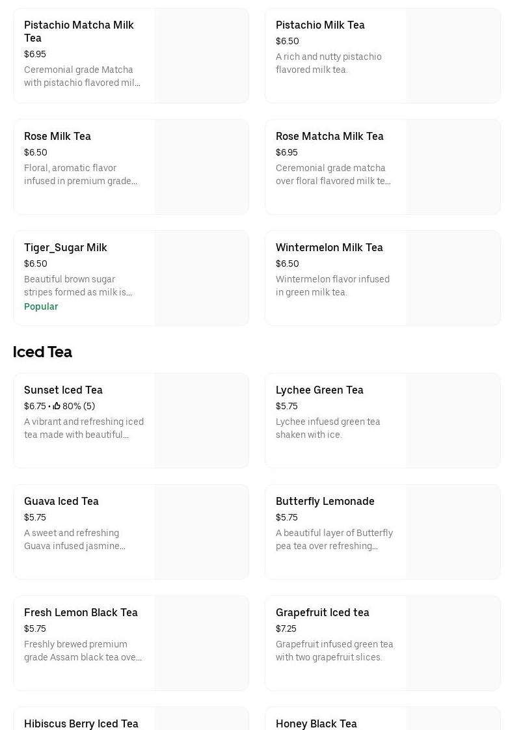Select the Tiger_Sugar Milk item name
Screen dimensions: 523x730
[x=65, y=247]
